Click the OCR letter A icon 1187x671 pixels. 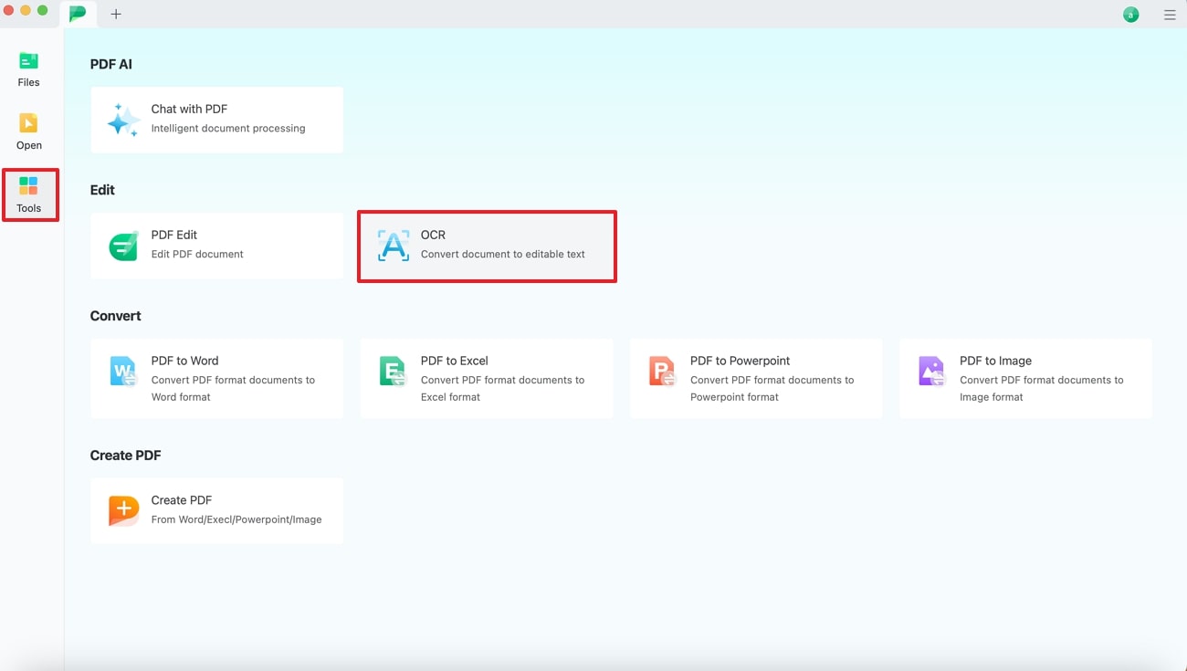394,246
